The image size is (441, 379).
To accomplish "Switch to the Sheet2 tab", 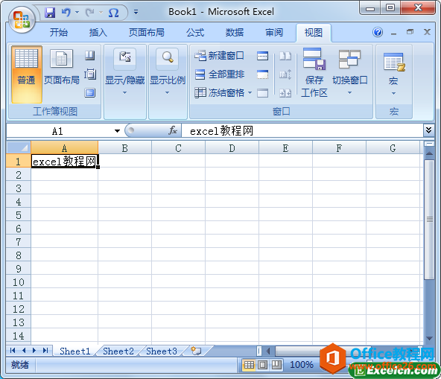I will [x=118, y=351].
